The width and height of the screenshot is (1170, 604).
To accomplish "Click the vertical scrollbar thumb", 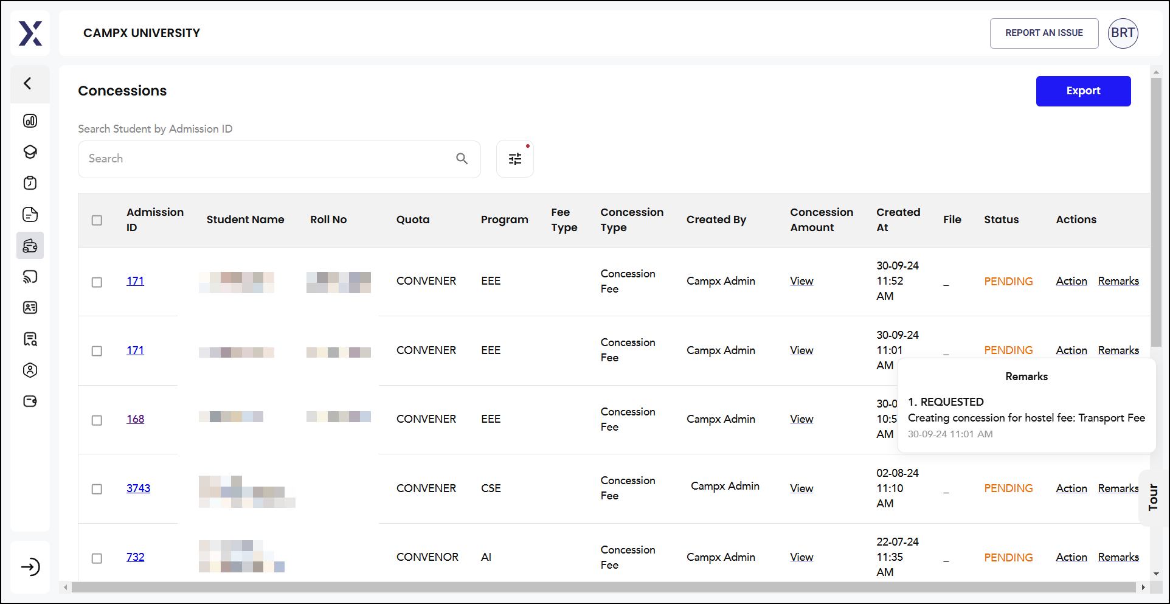I will 1156,212.
